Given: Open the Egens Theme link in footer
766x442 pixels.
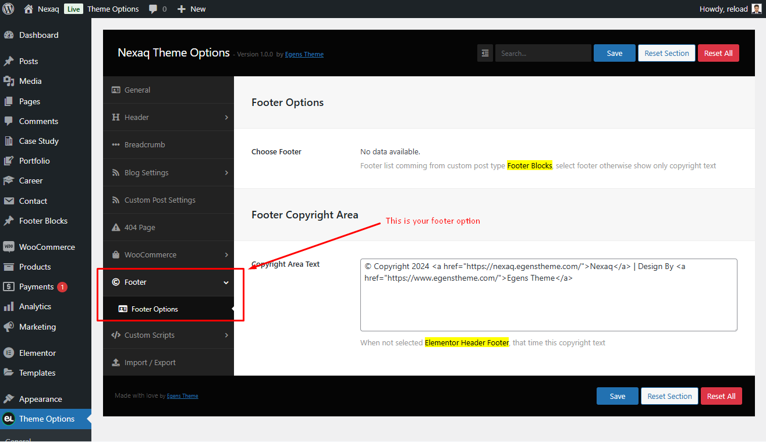Looking at the screenshot, I should pos(183,396).
